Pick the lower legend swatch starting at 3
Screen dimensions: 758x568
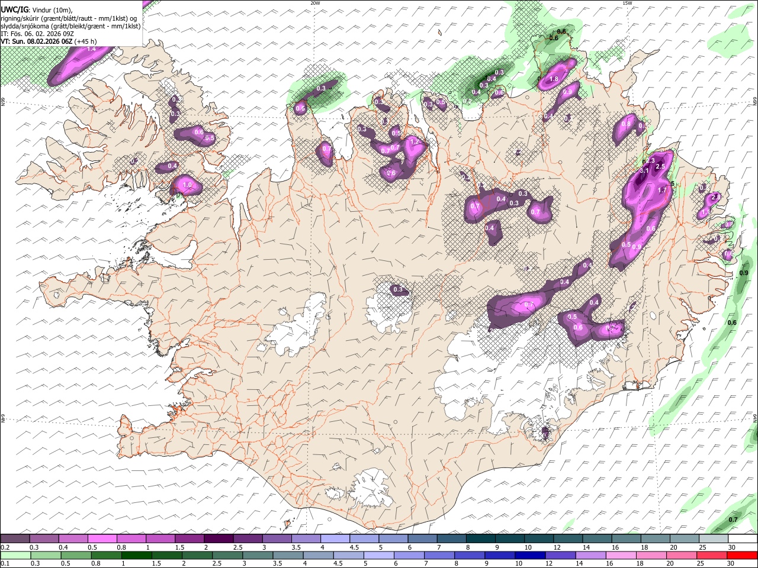[x=258, y=555]
